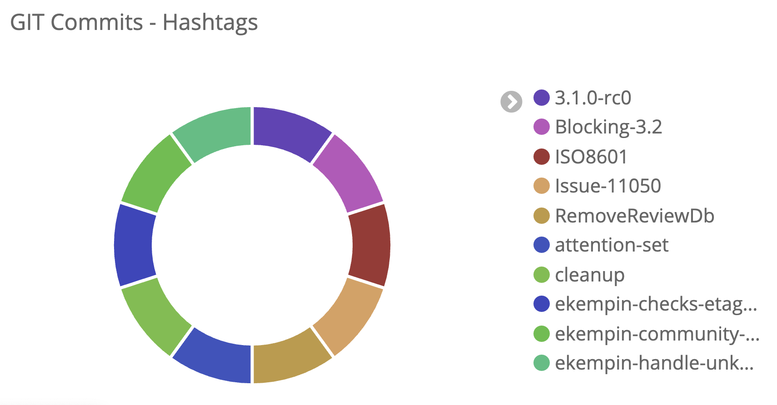
Task: Click the tan Issue-11050 donut slice
Action: tap(349, 316)
